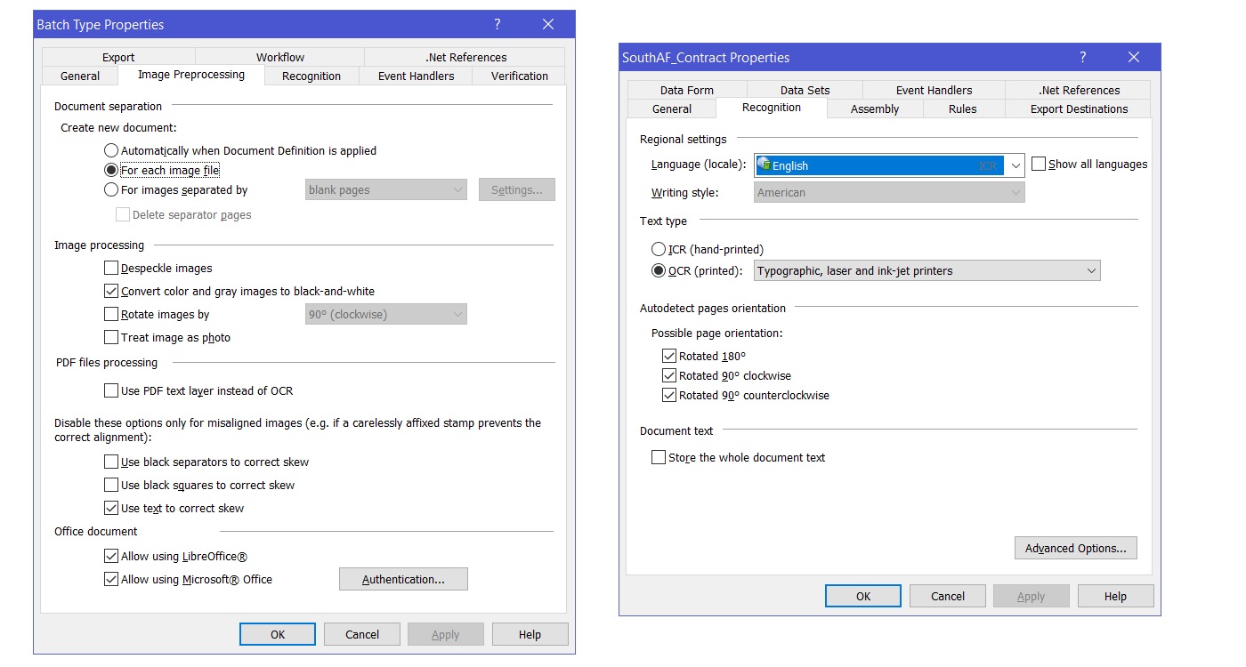Uncheck 'Allow using LibreOffice®'
The image size is (1246, 667).
[111, 555]
